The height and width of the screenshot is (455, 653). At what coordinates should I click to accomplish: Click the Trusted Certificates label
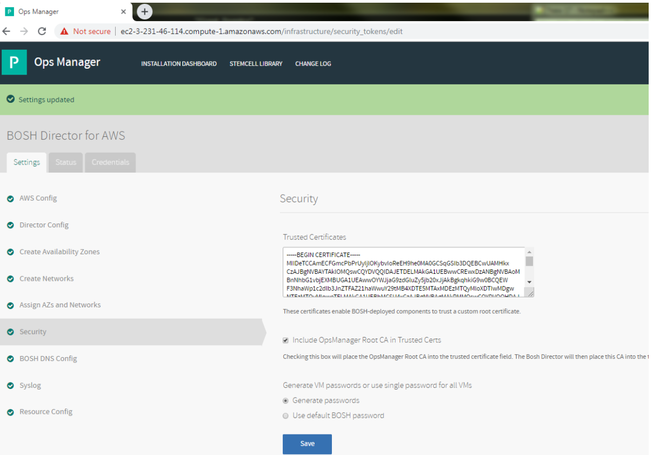[x=315, y=238]
